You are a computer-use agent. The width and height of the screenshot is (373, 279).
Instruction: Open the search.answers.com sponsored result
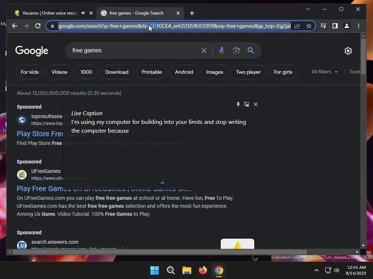pos(55,242)
